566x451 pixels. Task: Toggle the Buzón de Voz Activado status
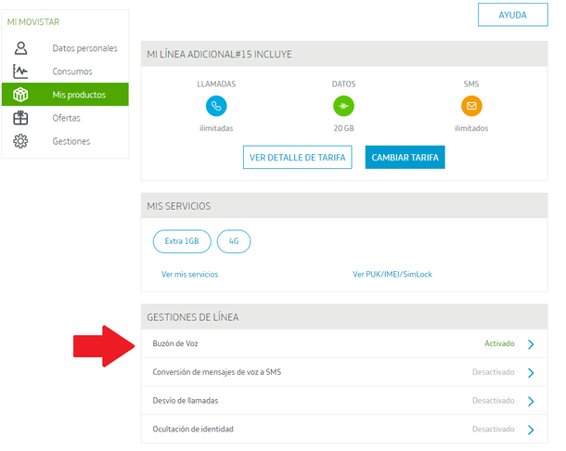498,343
